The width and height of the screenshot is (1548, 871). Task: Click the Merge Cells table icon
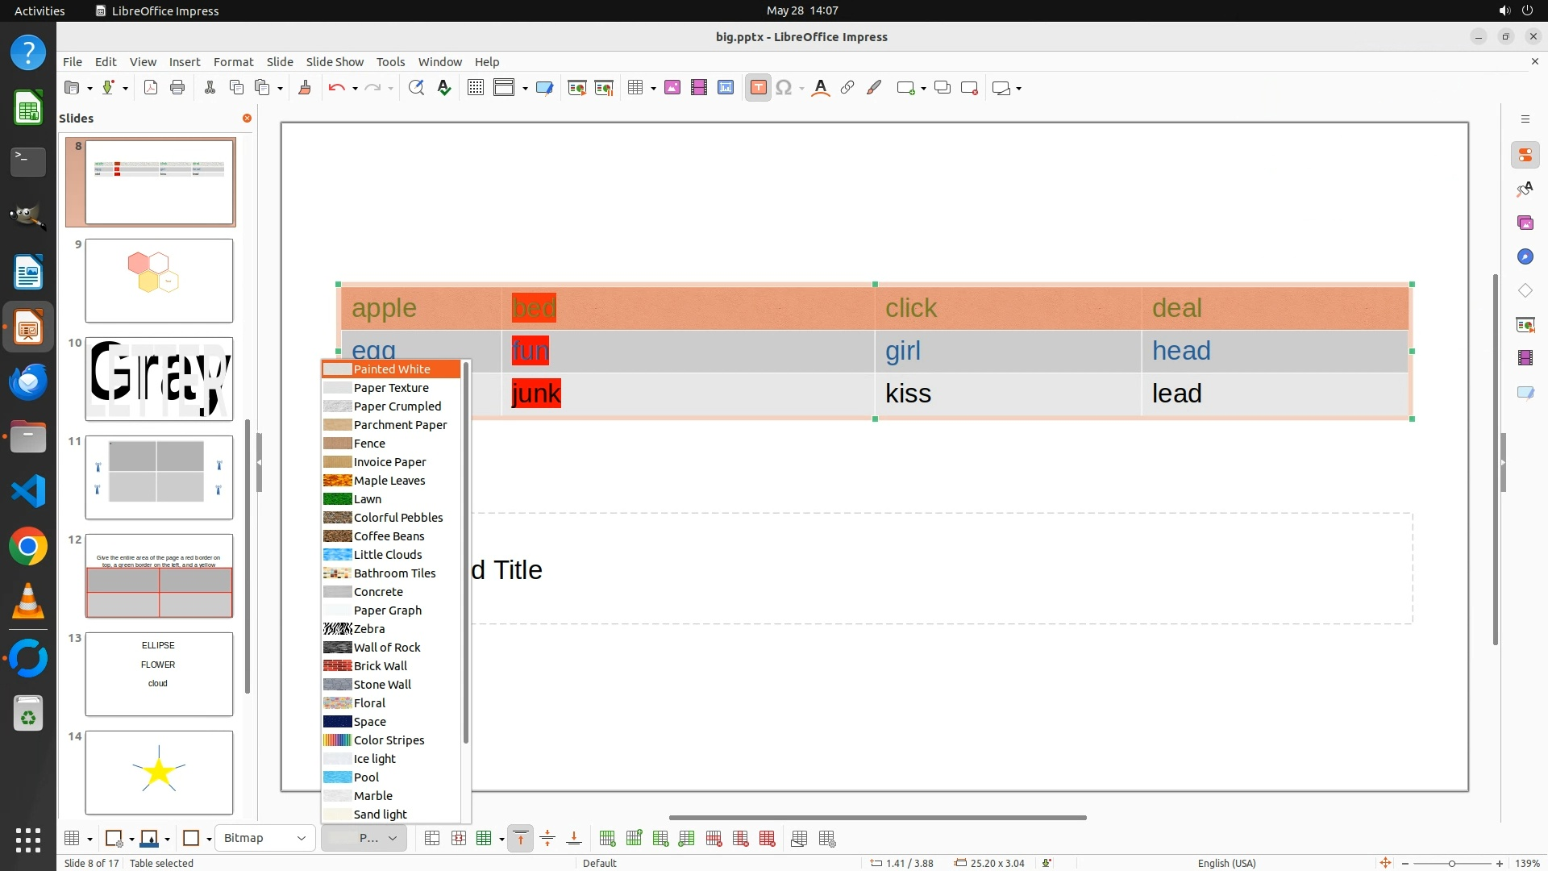click(432, 839)
